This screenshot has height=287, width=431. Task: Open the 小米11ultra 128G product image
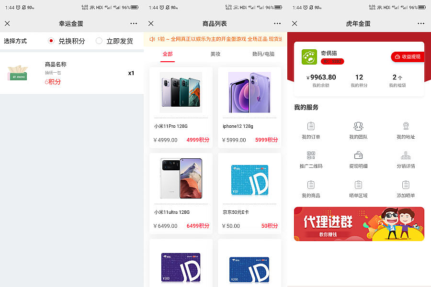pyautogui.click(x=181, y=178)
